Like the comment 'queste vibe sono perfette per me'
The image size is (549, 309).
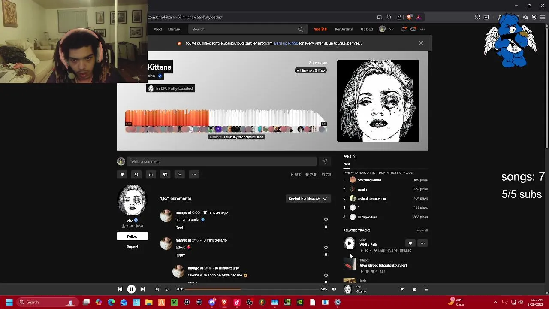coord(326,276)
